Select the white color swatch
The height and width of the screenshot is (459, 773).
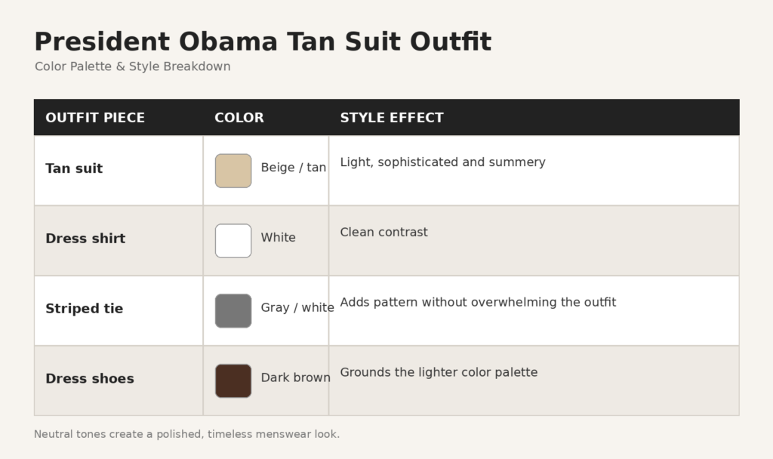point(233,241)
